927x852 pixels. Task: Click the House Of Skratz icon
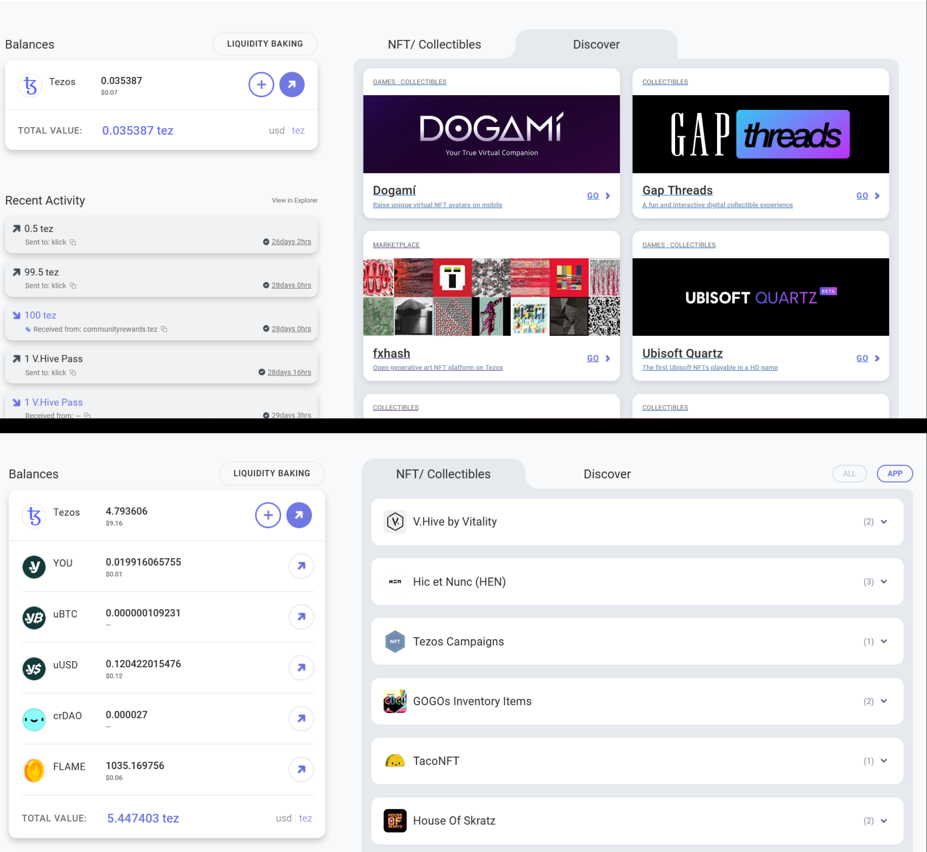click(395, 821)
